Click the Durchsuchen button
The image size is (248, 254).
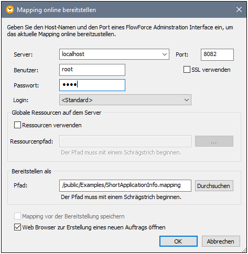[x=214, y=186]
